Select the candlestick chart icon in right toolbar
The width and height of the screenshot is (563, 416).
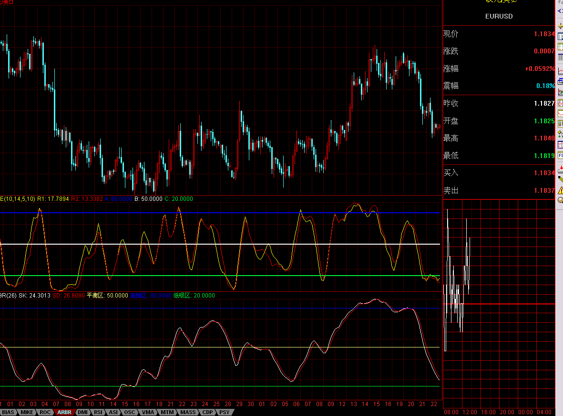pos(561,92)
